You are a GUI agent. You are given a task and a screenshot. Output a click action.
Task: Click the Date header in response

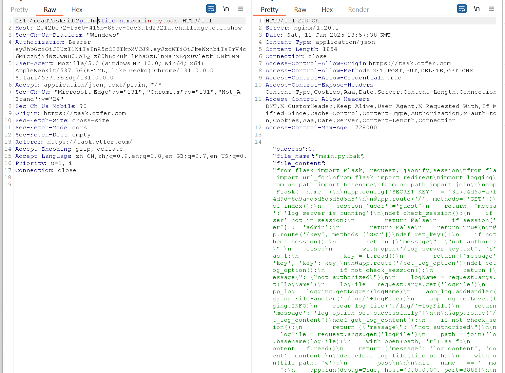(328, 35)
